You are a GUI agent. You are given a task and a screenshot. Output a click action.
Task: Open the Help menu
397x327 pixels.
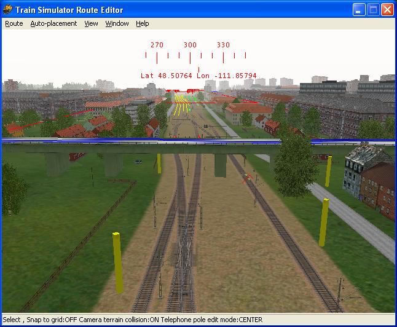[142, 23]
